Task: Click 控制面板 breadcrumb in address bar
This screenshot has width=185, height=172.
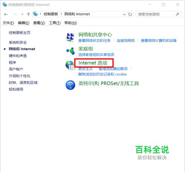Action: pyautogui.click(x=51, y=14)
